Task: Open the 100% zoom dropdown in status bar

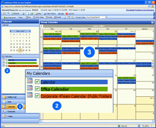Action: (x=151, y=126)
